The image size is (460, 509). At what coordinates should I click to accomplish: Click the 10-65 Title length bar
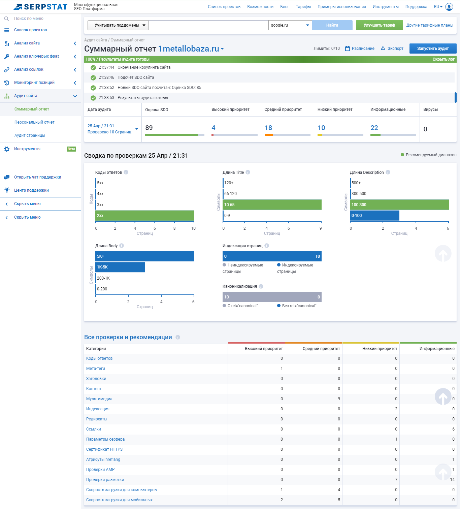click(x=272, y=204)
